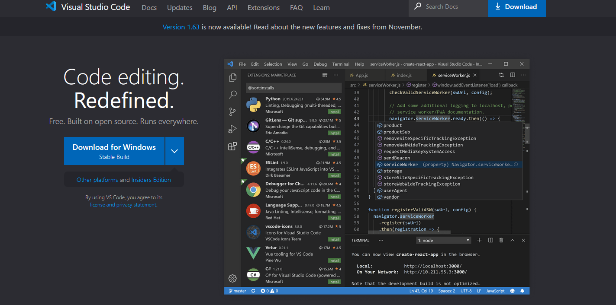Click the split editor icon beside the tabs
Viewport: 616px width, 305px height.
click(x=513, y=75)
